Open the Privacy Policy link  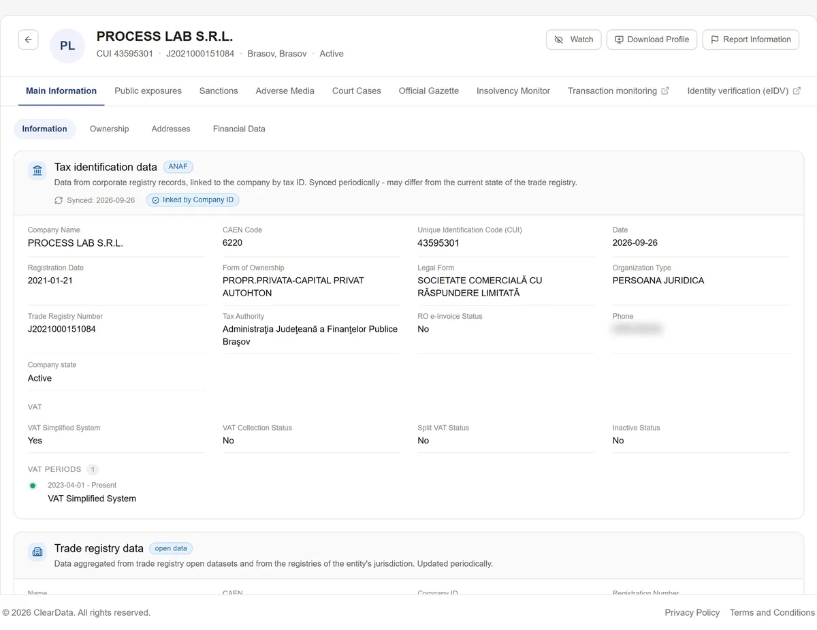(x=692, y=612)
